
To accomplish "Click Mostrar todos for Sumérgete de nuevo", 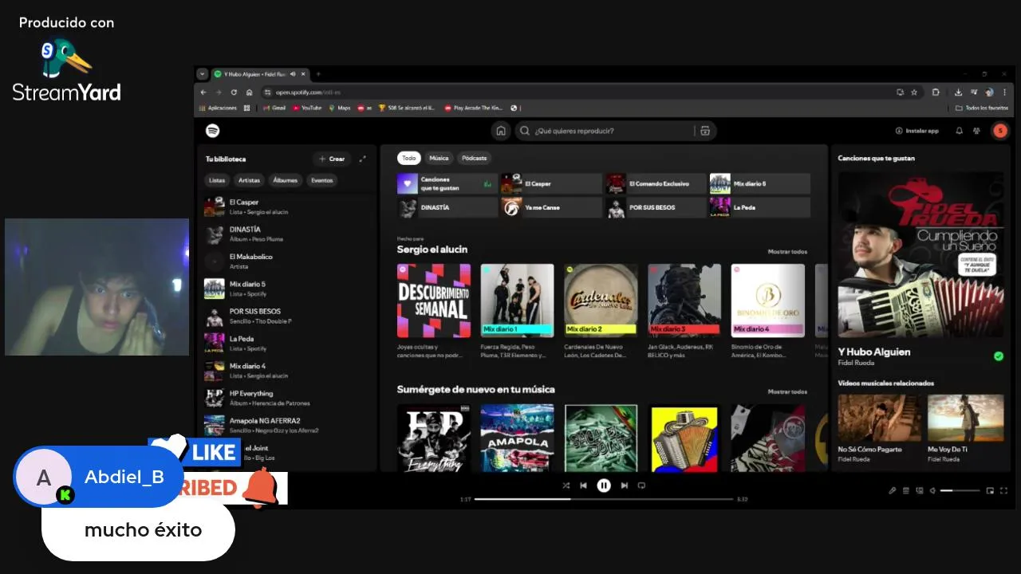I will click(787, 391).
